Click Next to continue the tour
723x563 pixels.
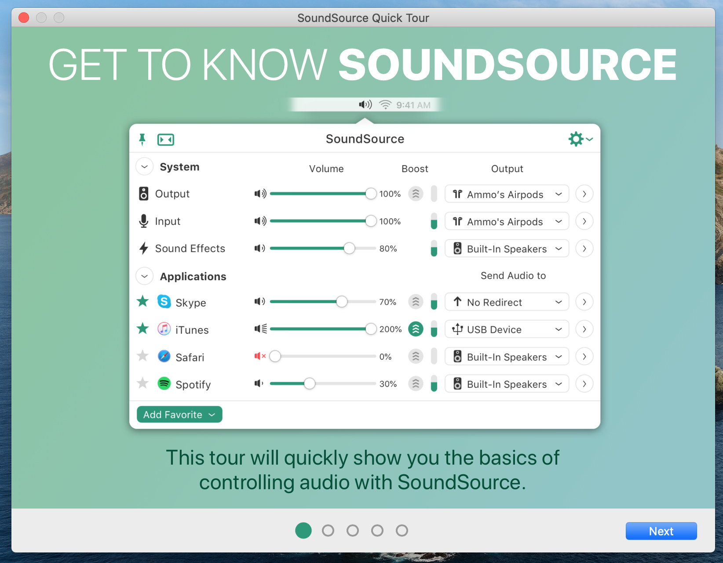(x=661, y=531)
